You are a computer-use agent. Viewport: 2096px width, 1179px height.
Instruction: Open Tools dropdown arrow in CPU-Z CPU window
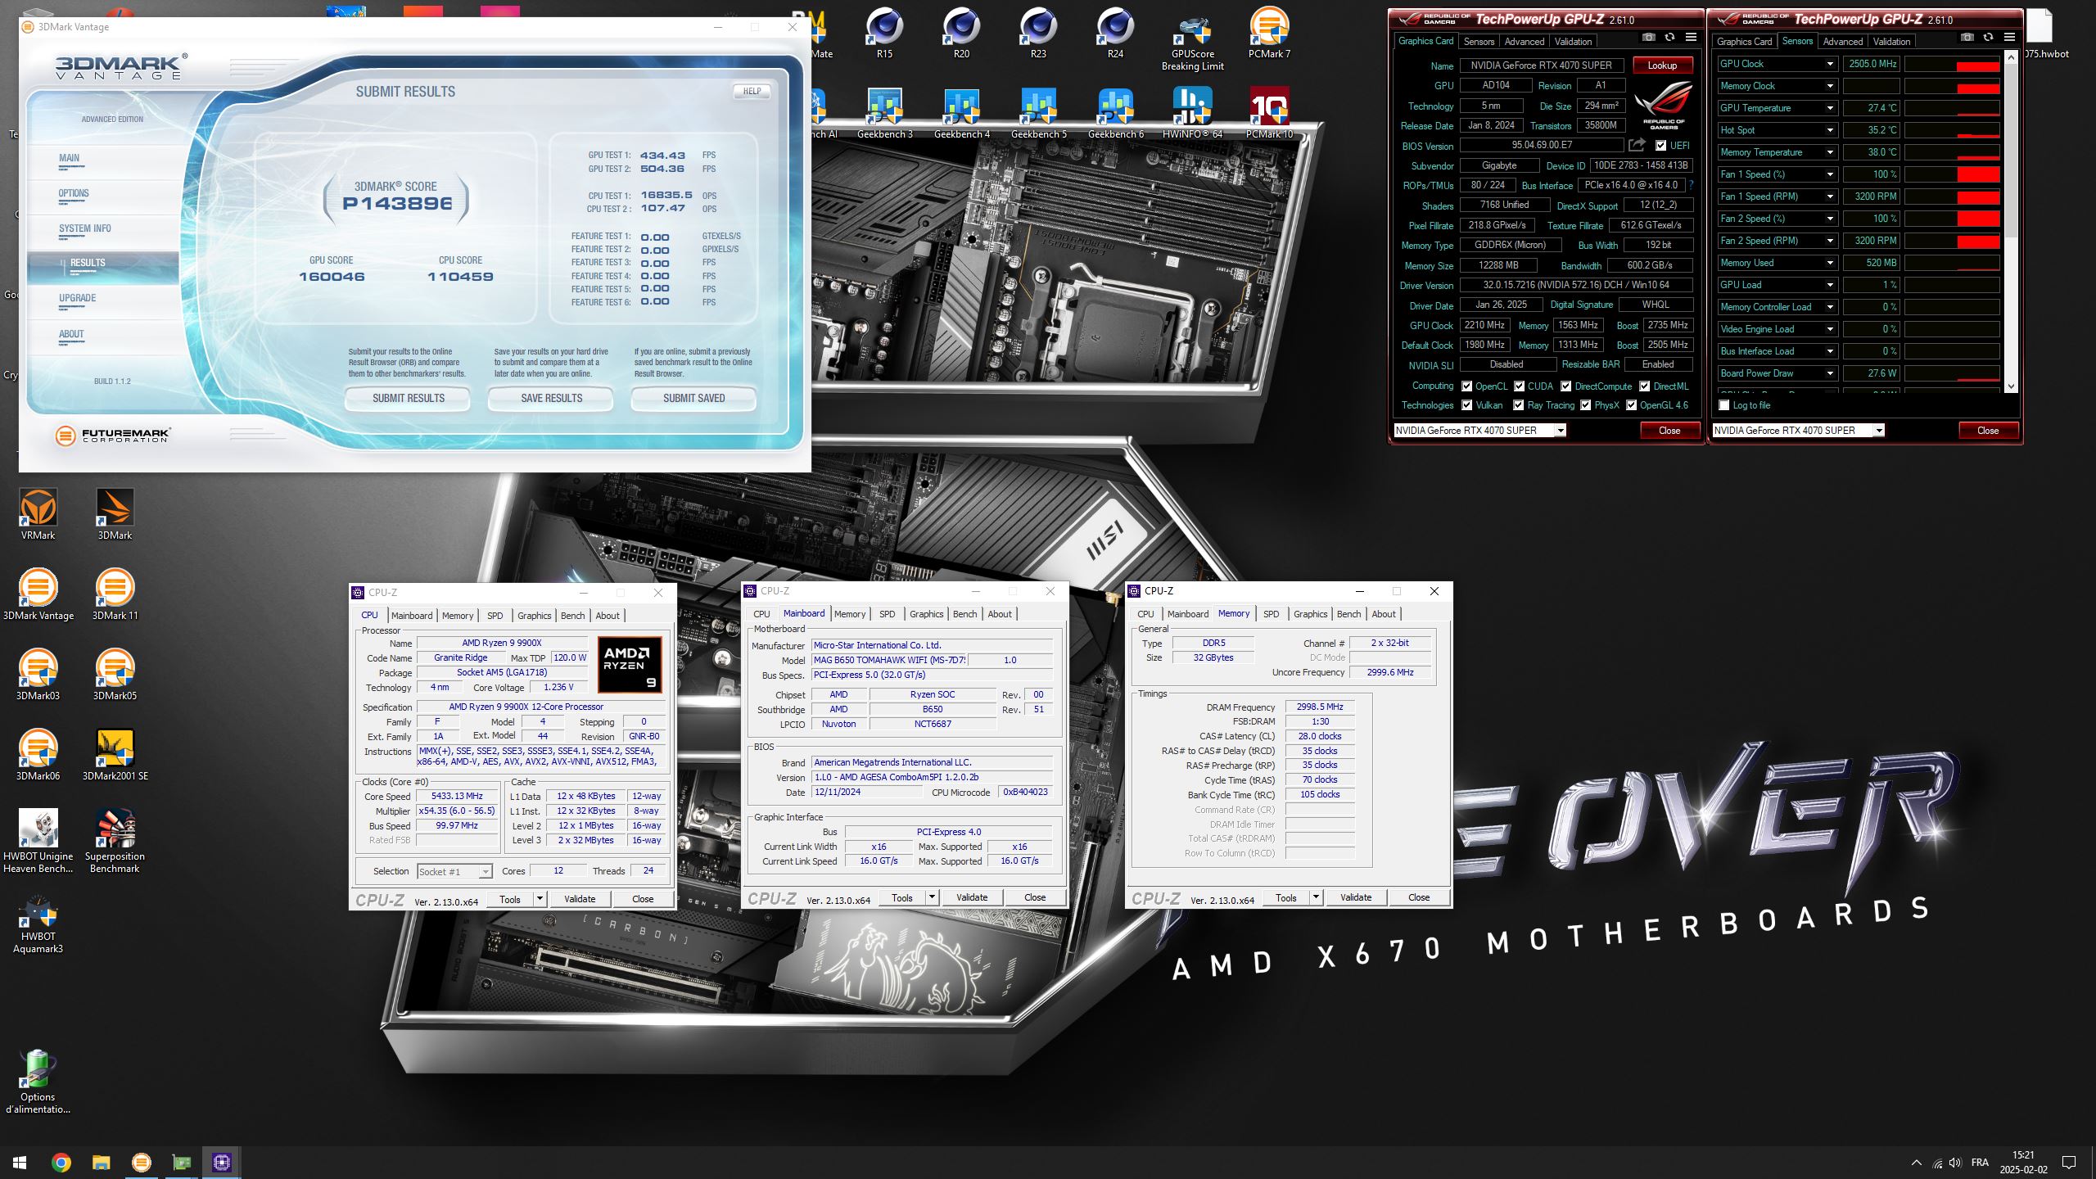(540, 898)
